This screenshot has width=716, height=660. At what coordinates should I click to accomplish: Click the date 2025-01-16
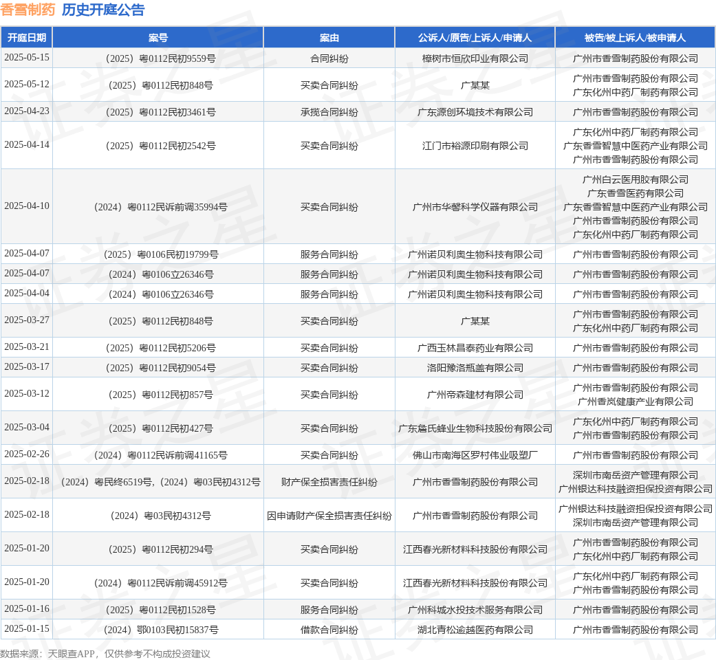point(27,609)
